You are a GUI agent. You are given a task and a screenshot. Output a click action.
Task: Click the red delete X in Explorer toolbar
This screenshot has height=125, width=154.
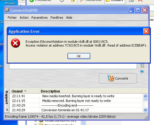coord(141,1)
